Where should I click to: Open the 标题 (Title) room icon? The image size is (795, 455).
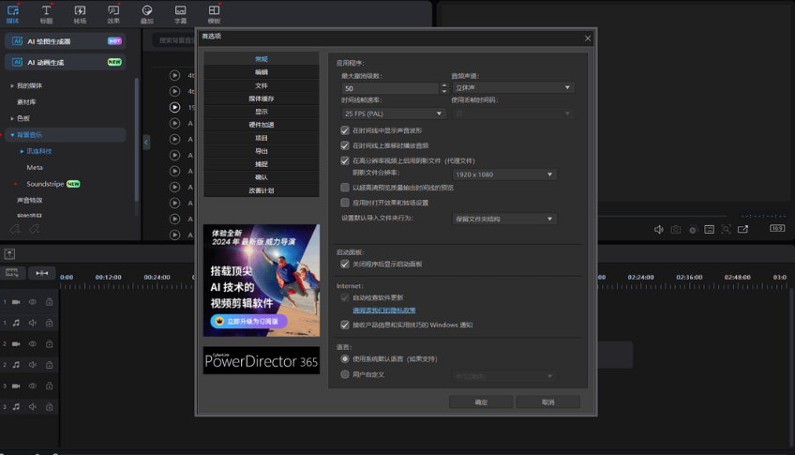[47, 13]
